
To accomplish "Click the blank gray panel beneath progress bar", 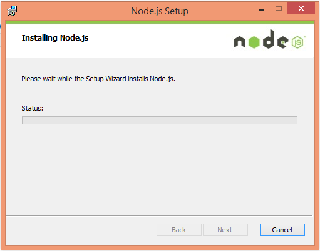I will tap(160, 169).
